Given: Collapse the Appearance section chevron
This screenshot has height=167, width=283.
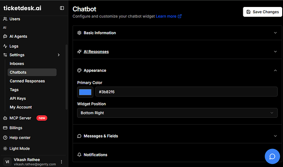Looking at the screenshot, I should (x=275, y=71).
